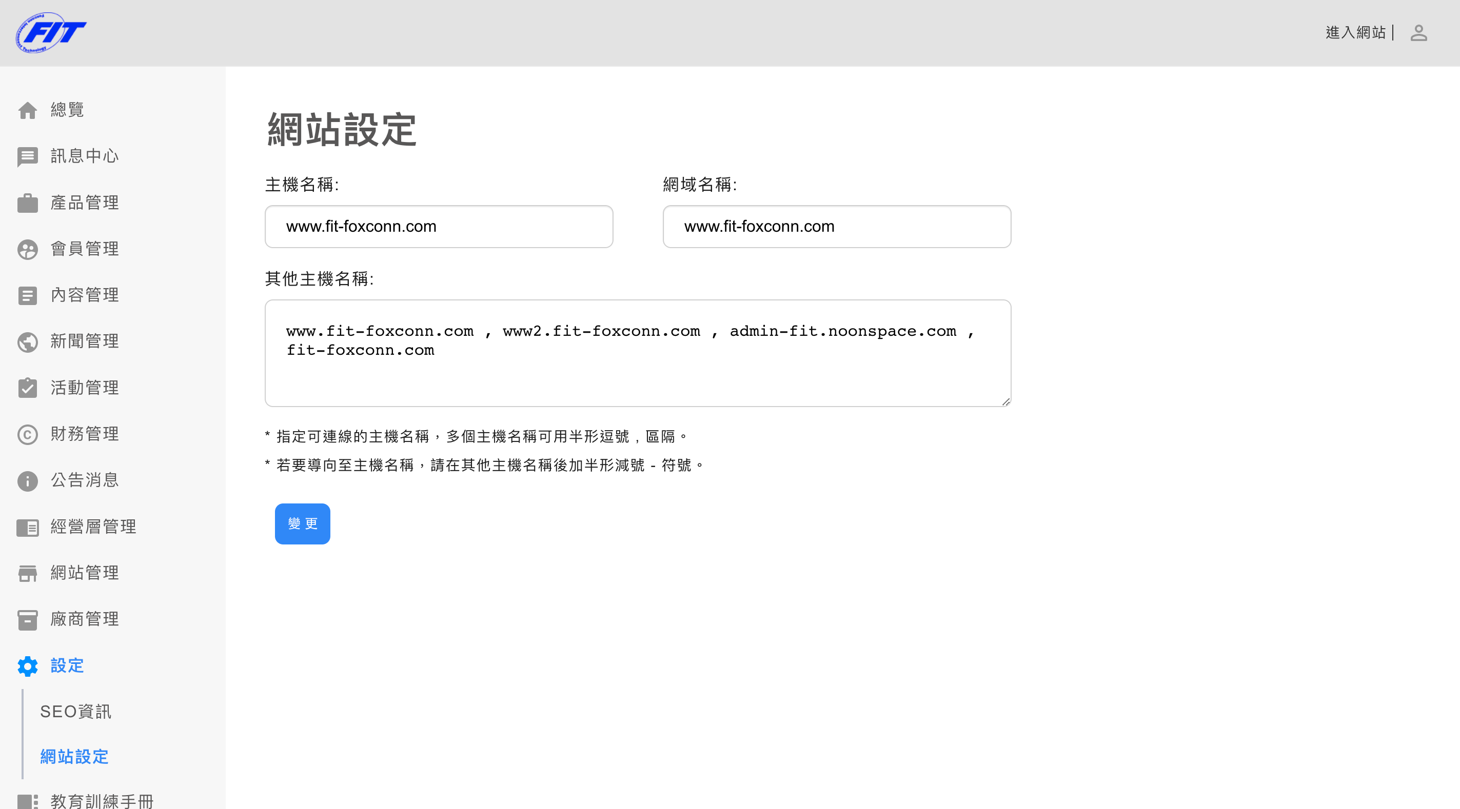Screen dimensions: 1460x809
Task: Click the hint about 半形減號 redirect
Action: point(485,466)
